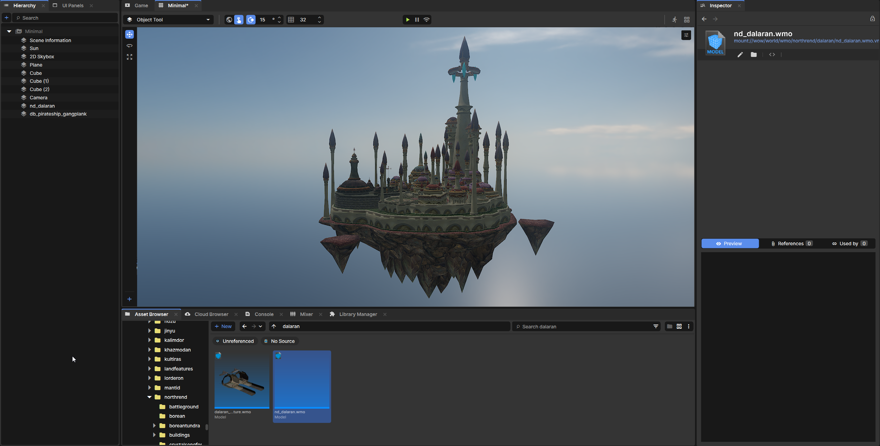Click the Pause button in toolbar
Screen dimensions: 880x446
[417, 20]
